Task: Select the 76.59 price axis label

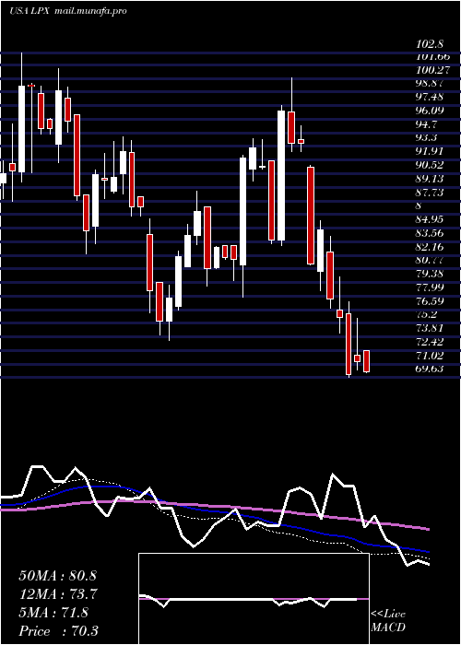Action: pyautogui.click(x=431, y=300)
